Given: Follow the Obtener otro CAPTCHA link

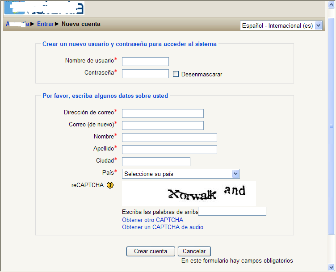Looking at the screenshot, I should coord(152,220).
